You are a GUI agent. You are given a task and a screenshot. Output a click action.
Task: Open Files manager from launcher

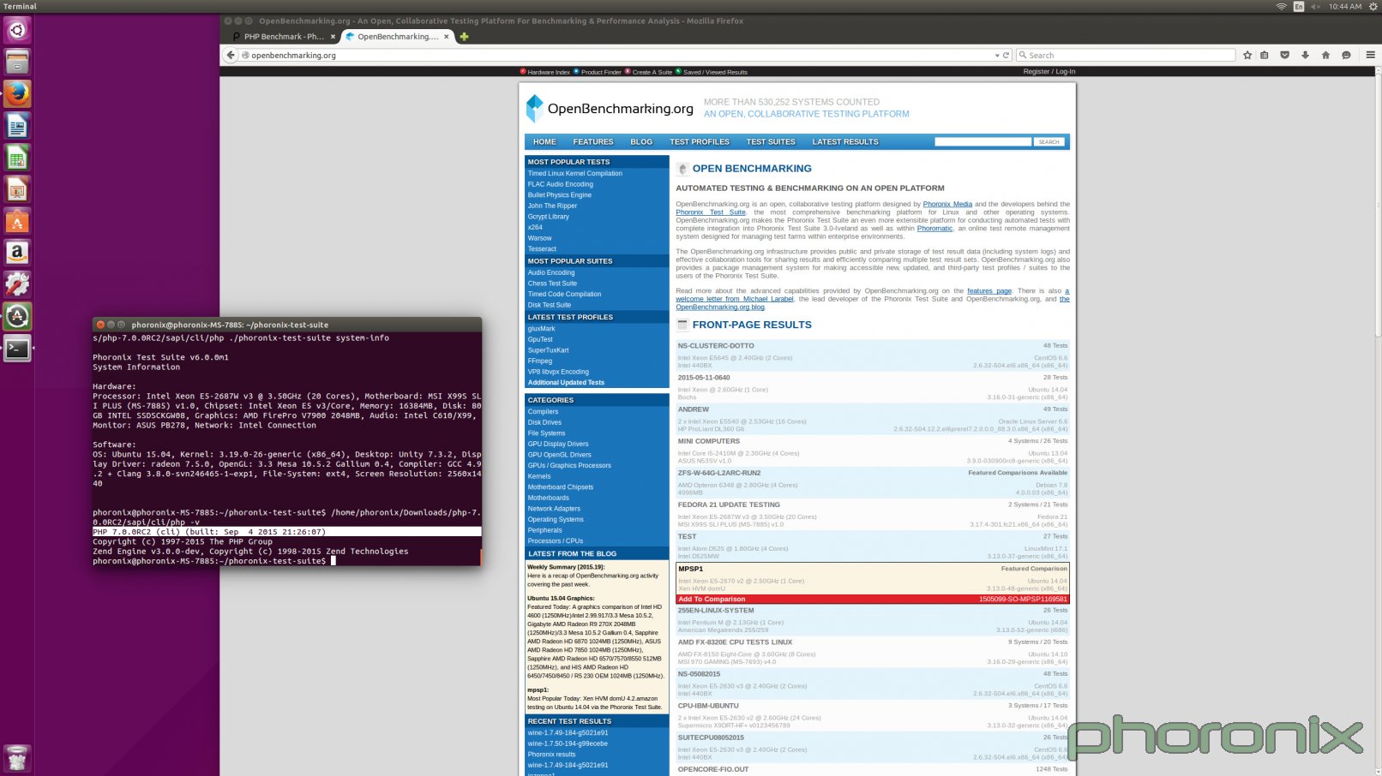coord(17,62)
